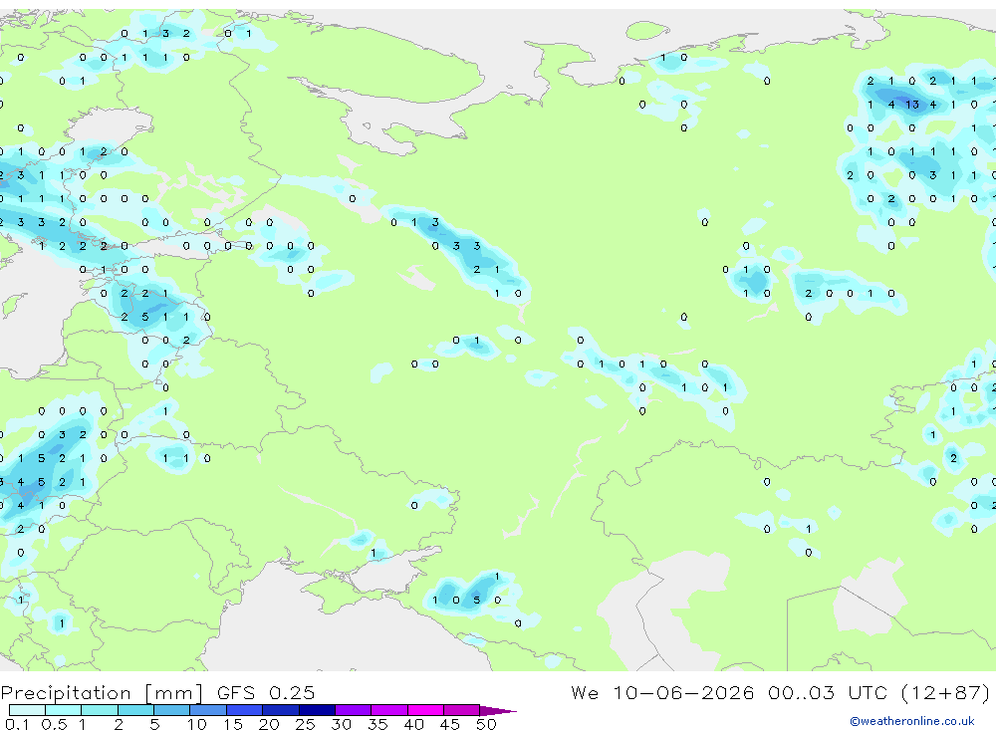Viewport: 996px width, 730px height.
Task: Click legend label "25" under color bar
Action: (305, 724)
